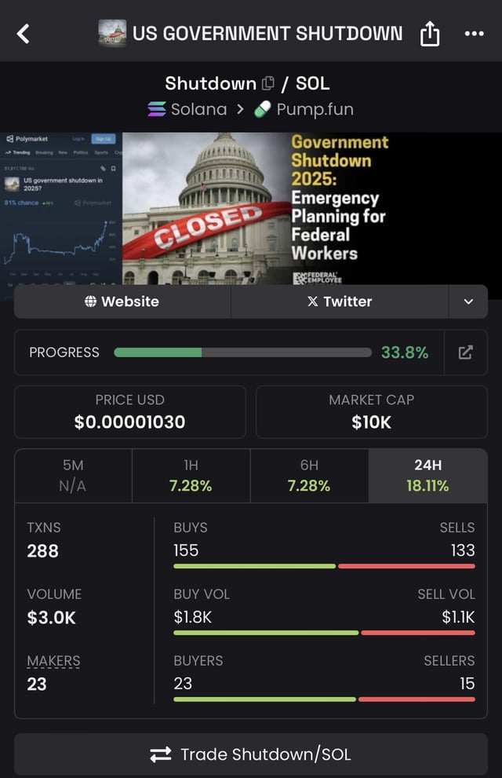Viewport: 502px width, 778px height.
Task: Click the Pump.fun pill icon
Action: [x=262, y=109]
